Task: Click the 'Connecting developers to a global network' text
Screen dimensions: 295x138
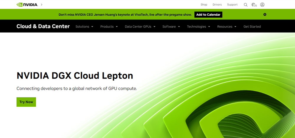Action: 77,88
